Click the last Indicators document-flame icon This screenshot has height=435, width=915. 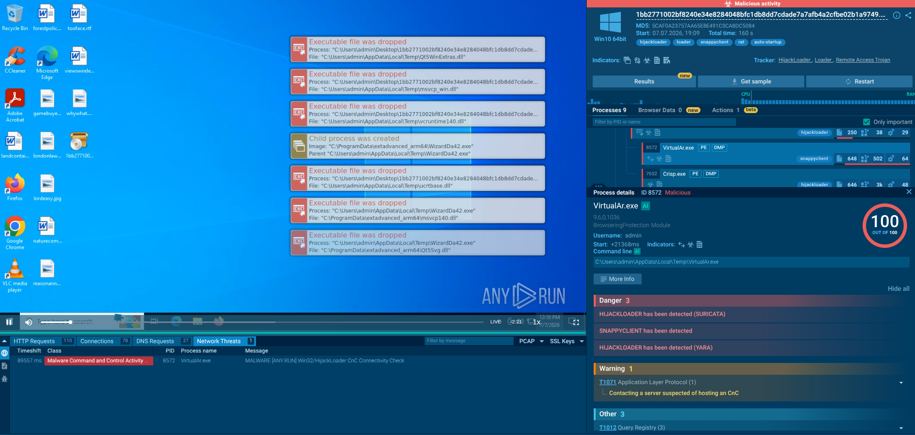click(666, 60)
